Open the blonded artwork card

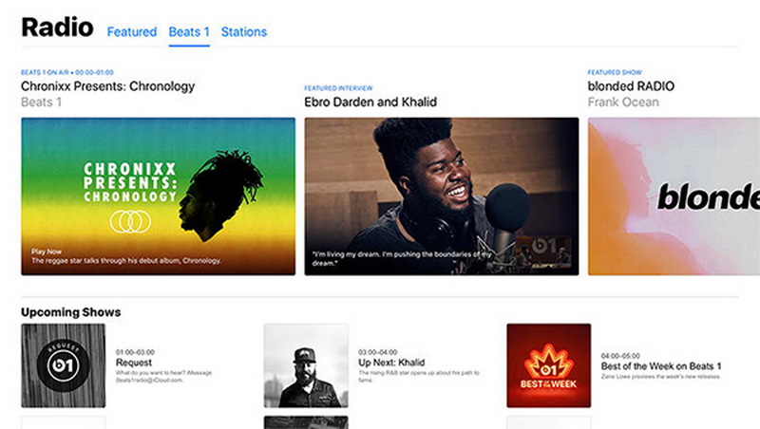point(674,196)
